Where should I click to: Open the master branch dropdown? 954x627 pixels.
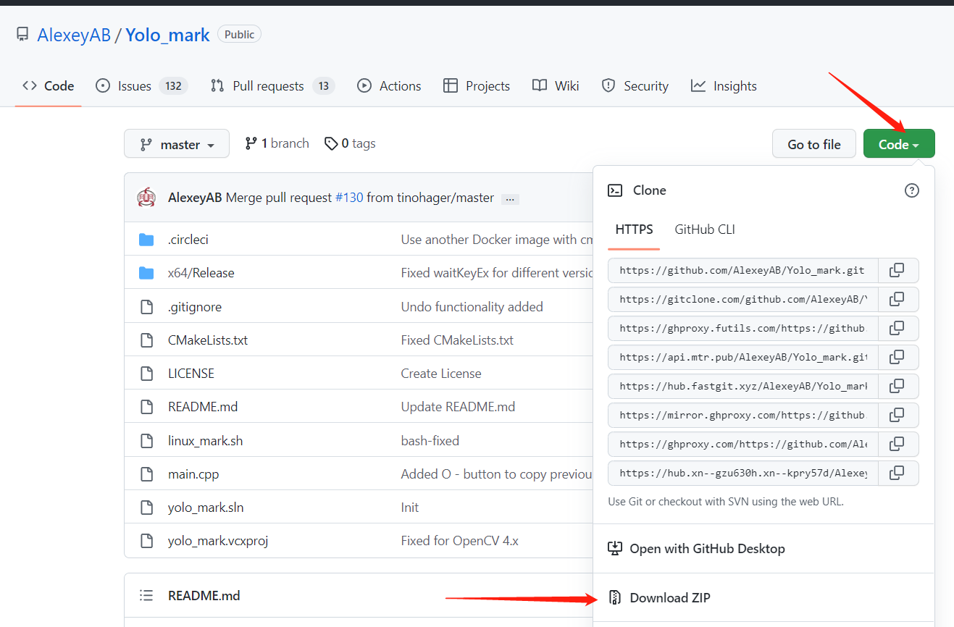coord(177,143)
